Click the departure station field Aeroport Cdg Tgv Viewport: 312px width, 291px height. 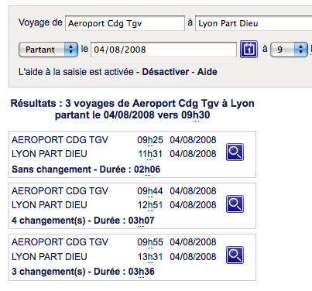(125, 23)
